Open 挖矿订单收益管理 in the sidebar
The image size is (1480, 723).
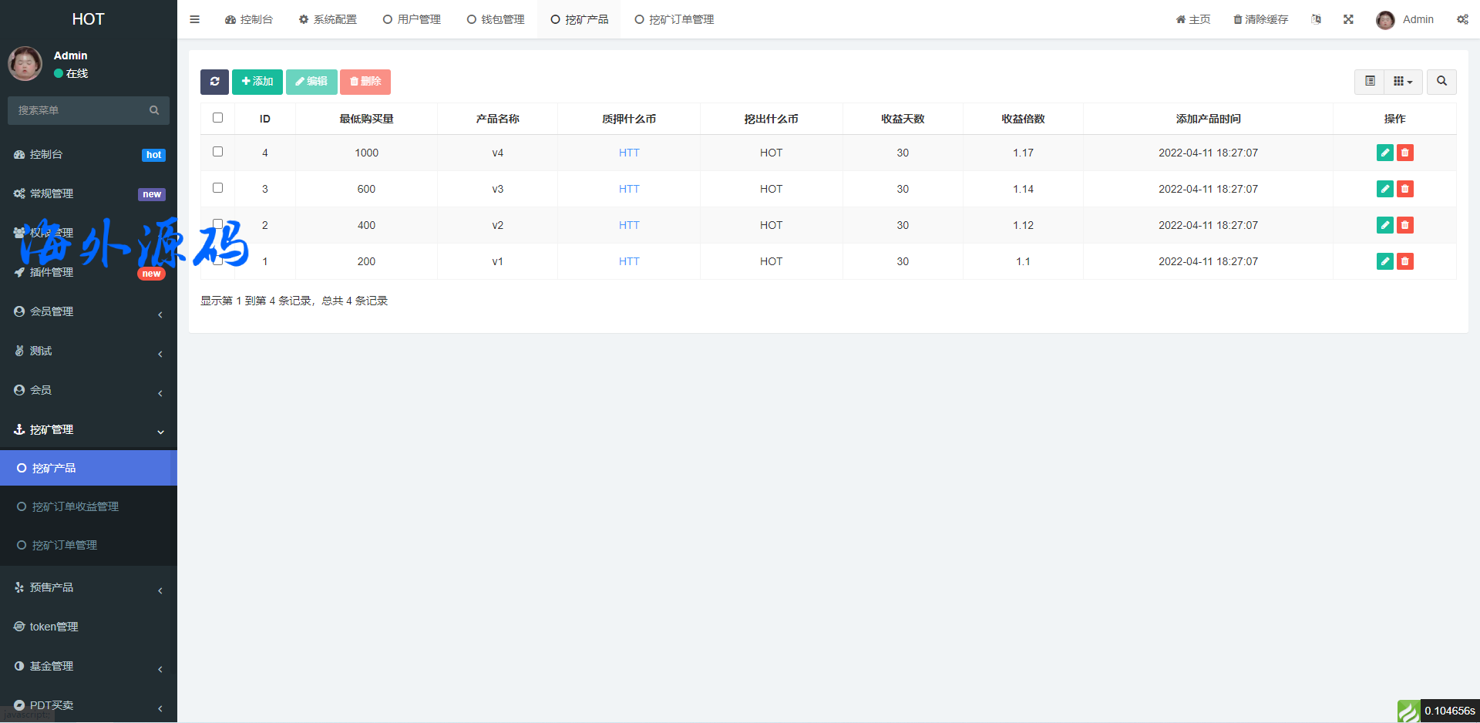[x=75, y=506]
